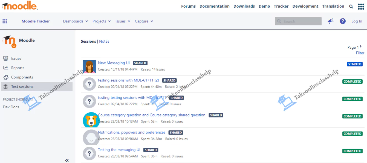Expand the Projects dropdown
The image size is (367, 163).
[x=102, y=21]
